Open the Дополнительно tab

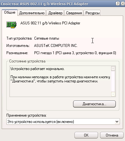pyautogui.click(x=32, y=13)
